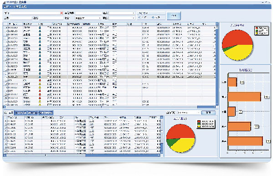Click the large blue query button in filter area
Viewport: 273px width, 176px height.
coord(174,16)
